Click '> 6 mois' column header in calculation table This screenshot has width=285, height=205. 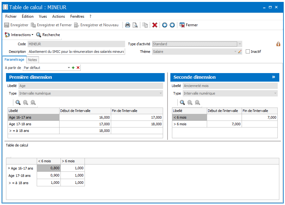coord(73,161)
